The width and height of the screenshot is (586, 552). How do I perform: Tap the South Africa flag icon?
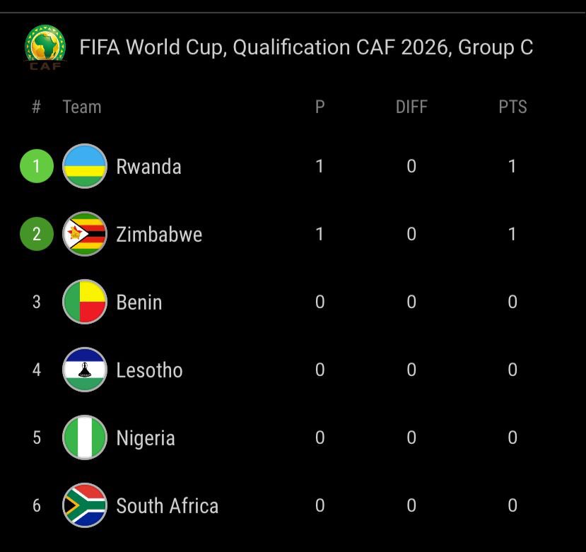85,505
